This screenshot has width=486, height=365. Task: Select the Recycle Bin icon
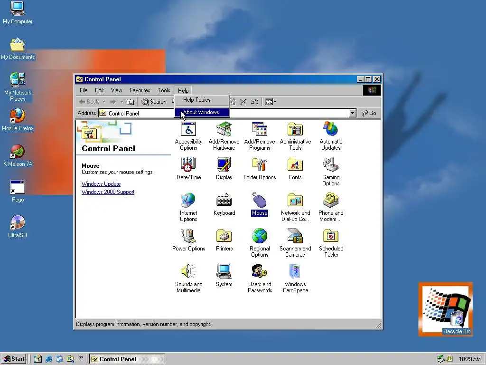(x=457, y=323)
